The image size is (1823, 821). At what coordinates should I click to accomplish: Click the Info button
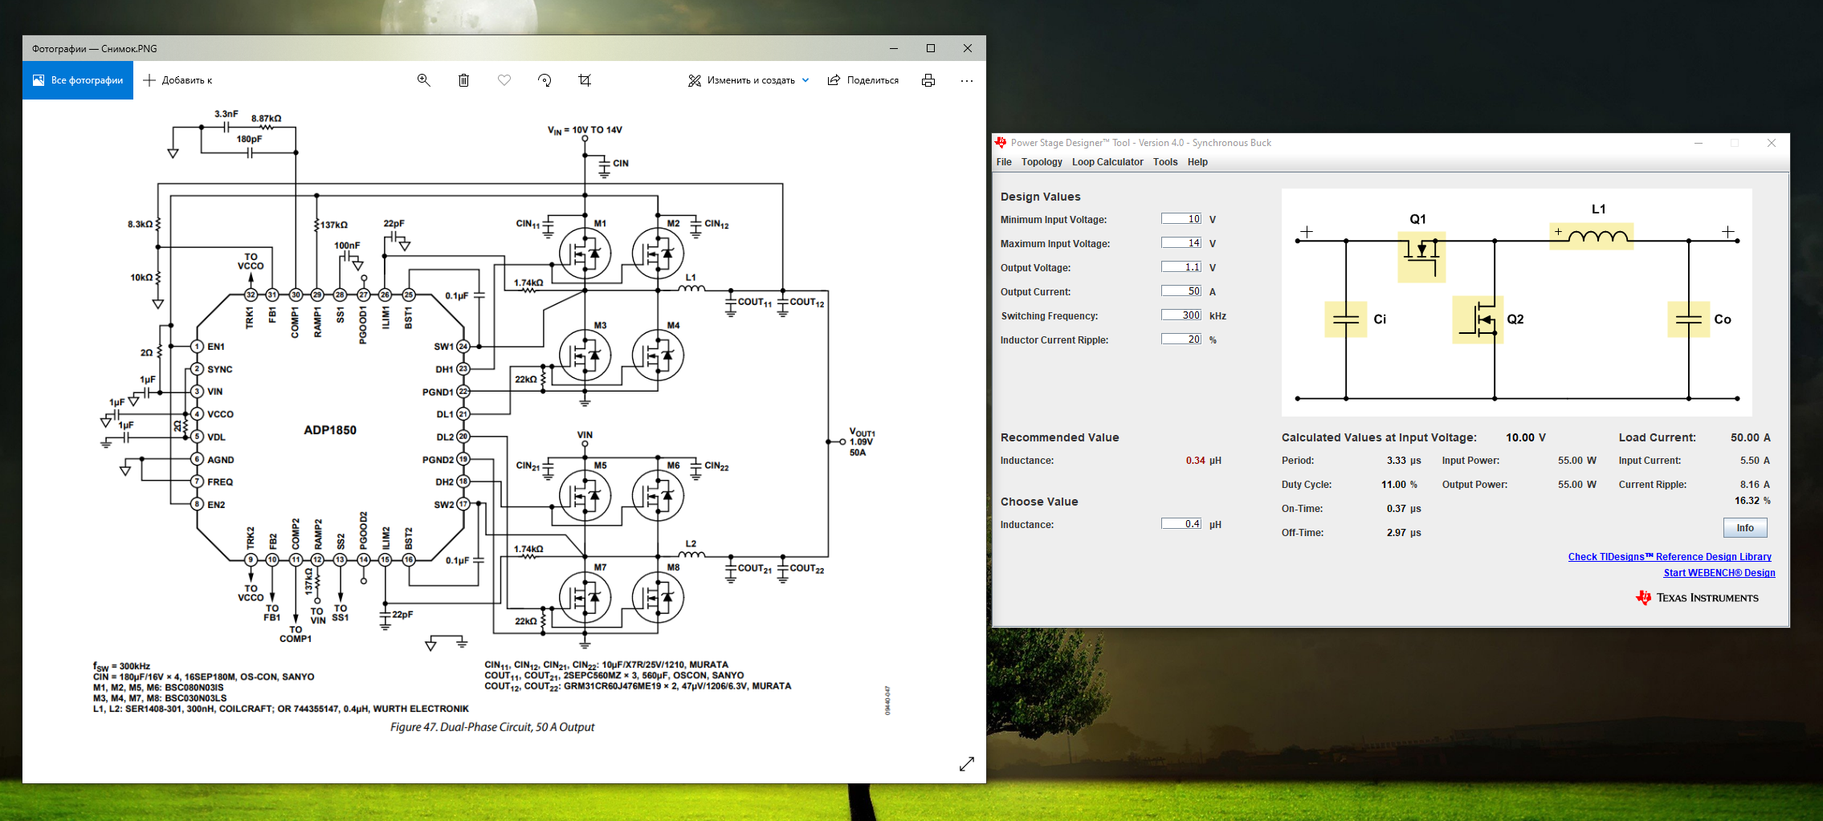tap(1745, 528)
